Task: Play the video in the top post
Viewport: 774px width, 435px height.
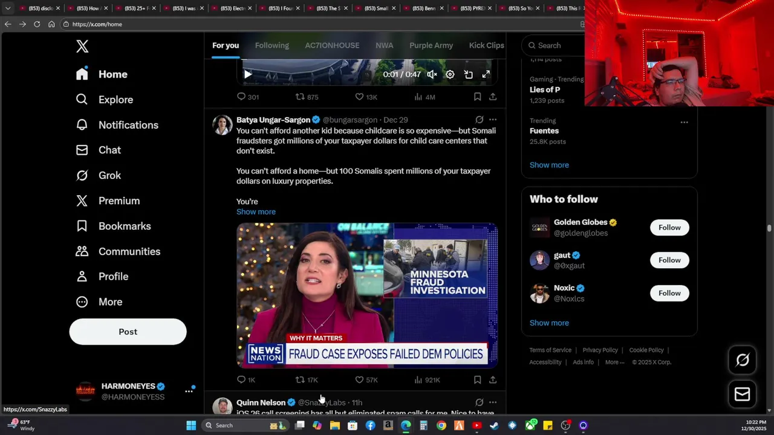Action: tap(247, 74)
